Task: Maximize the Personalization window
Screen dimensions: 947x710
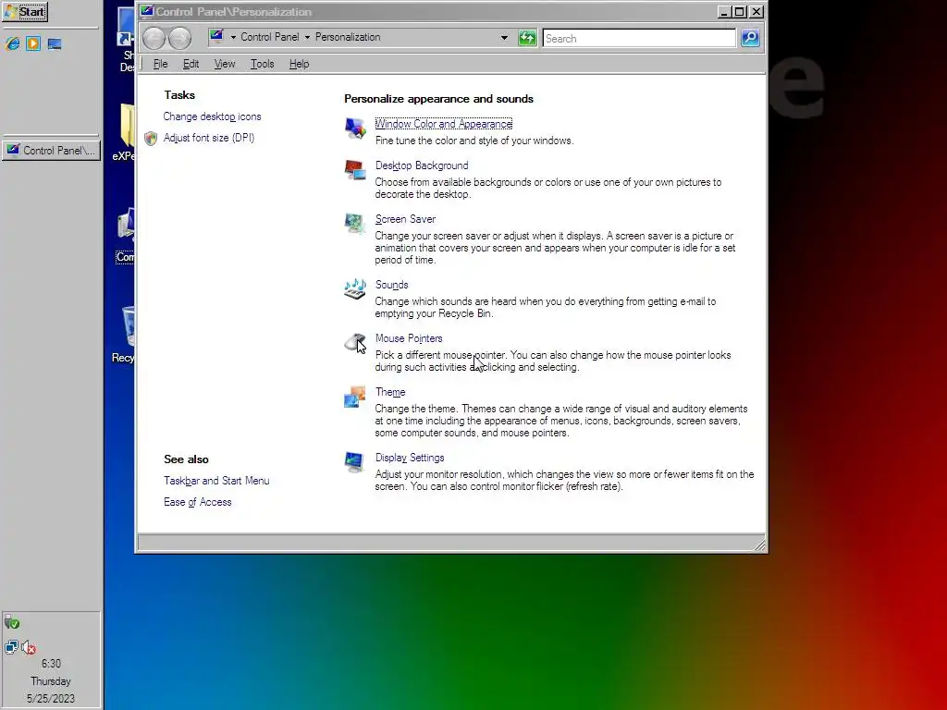Action: 739,11
